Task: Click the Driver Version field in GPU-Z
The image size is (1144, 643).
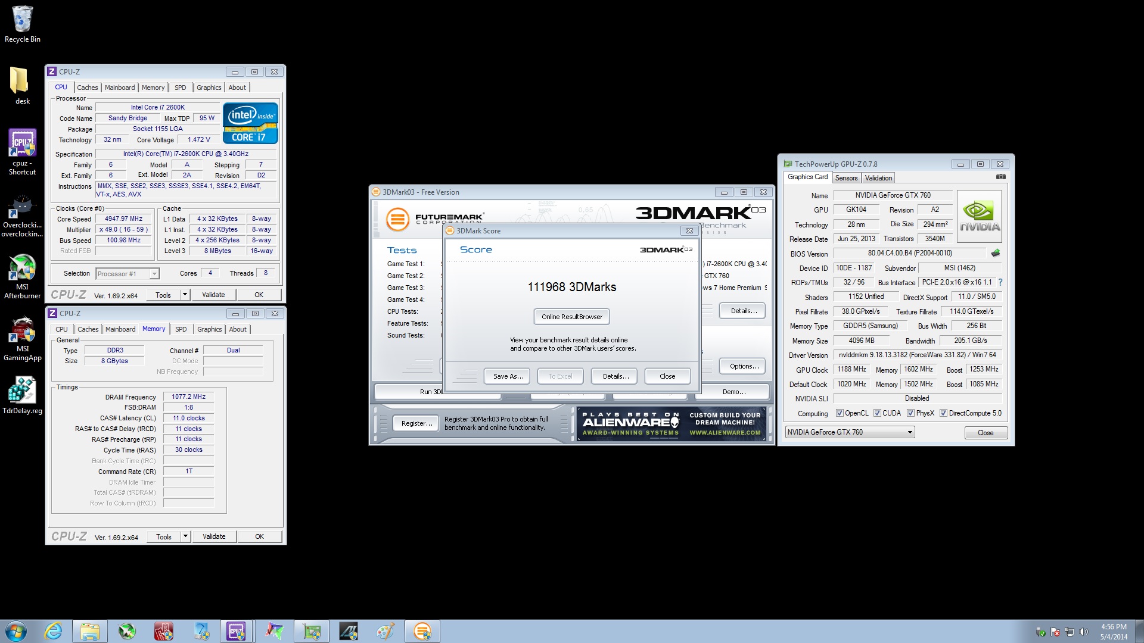Action: (918, 355)
